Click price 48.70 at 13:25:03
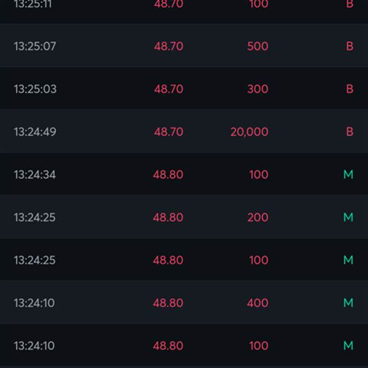This screenshot has height=368, width=368. click(x=169, y=89)
